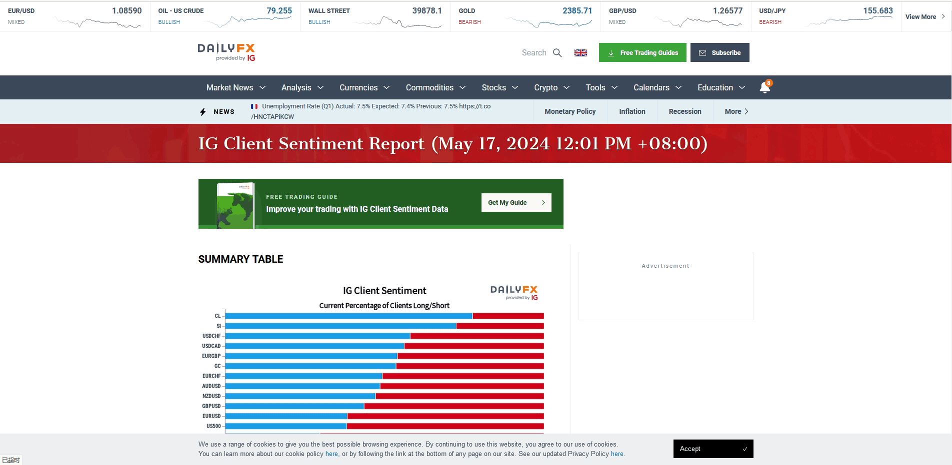The height and width of the screenshot is (465, 952).
Task: Click the search magnifier icon
Action: click(557, 52)
